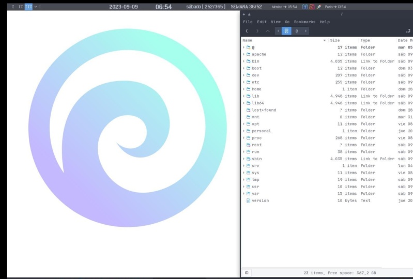The width and height of the screenshot is (413, 279).
Task: Go back with the left chevron toolbar button
Action: pos(247,31)
